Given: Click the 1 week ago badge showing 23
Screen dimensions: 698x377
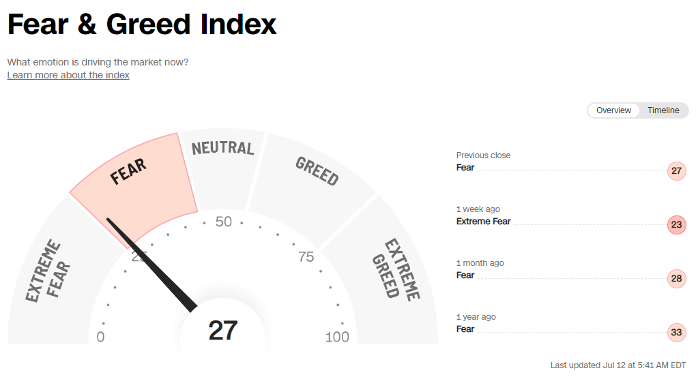Looking at the screenshot, I should 676,224.
